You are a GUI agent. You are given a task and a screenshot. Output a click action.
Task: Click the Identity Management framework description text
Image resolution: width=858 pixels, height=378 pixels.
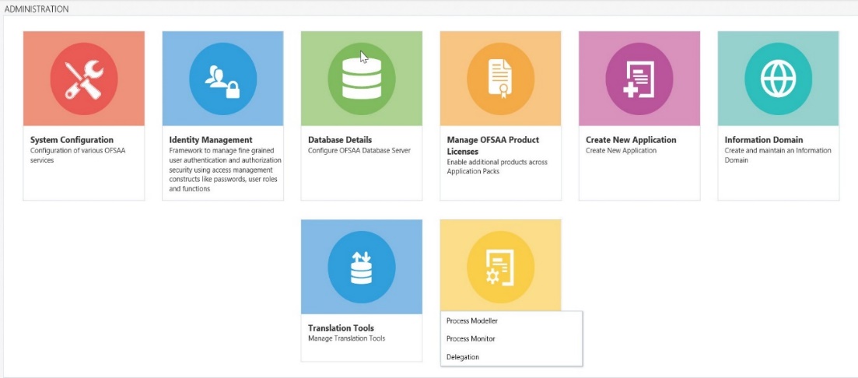(226, 170)
